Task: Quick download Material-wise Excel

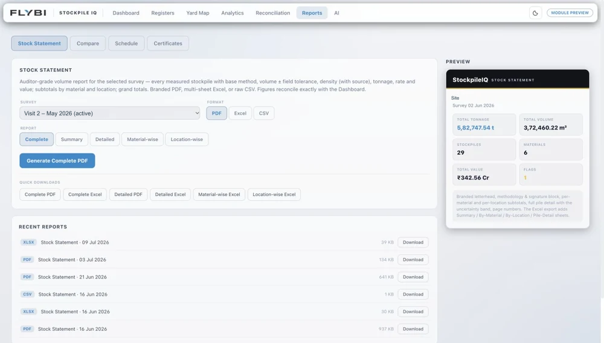Action: (x=219, y=195)
